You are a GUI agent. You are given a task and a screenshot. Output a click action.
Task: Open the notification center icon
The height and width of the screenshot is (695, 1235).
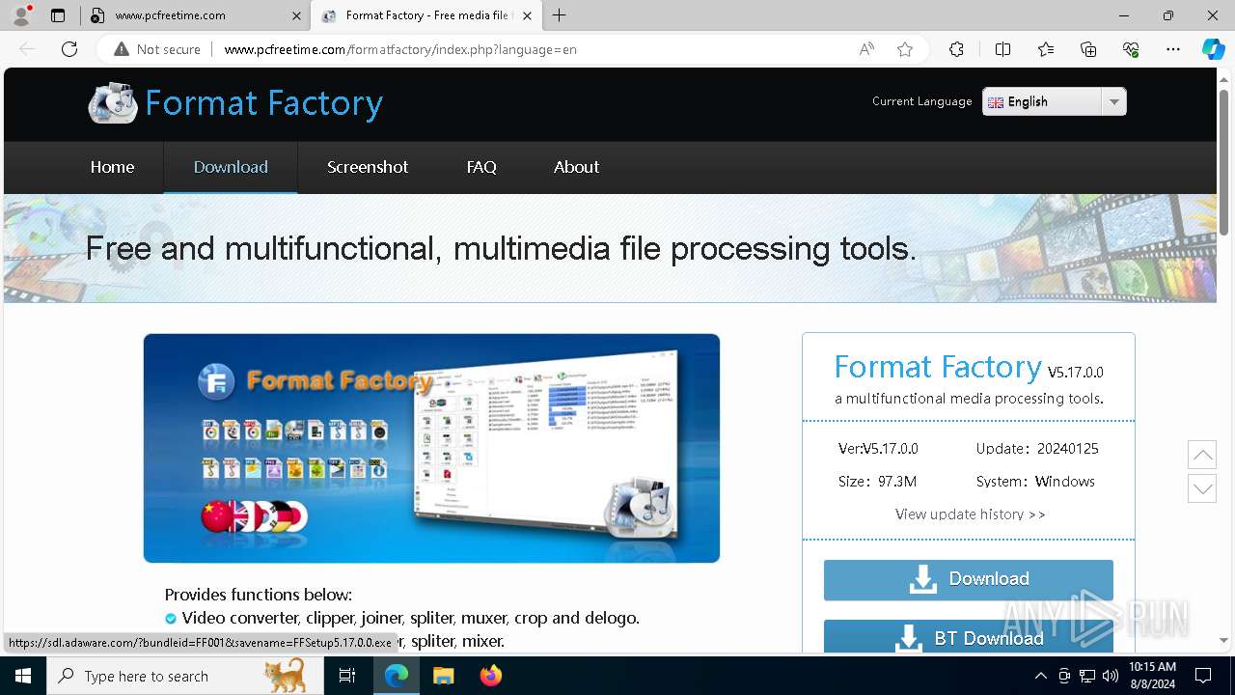[x=1203, y=676]
